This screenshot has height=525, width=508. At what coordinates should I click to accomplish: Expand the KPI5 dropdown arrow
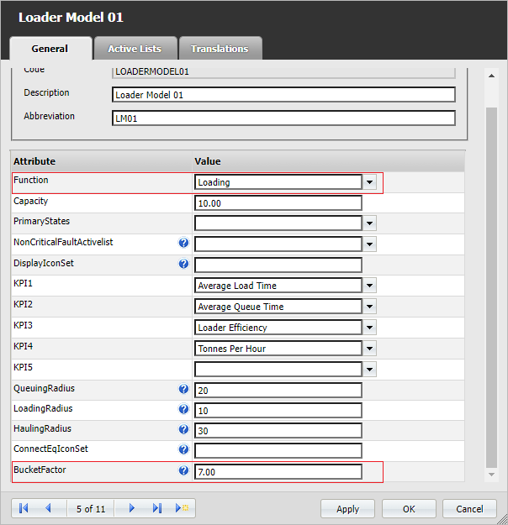[x=369, y=370]
